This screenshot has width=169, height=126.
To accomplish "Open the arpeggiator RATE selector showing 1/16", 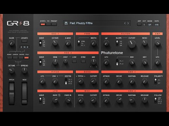I will (157, 24).
